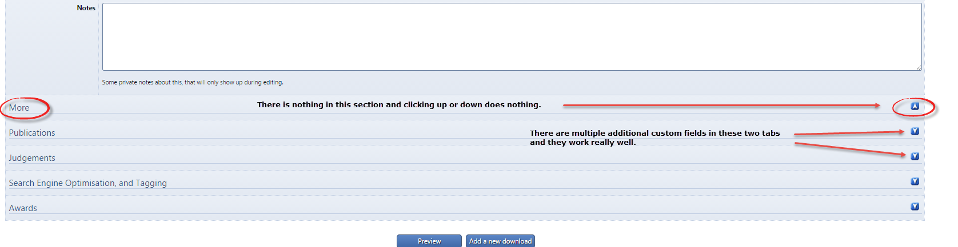This screenshot has height=247, width=958.
Task: Click the Search Engine Optimisation expand icon
Action: pyautogui.click(x=915, y=181)
